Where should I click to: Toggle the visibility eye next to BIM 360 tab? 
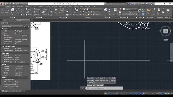94,6
